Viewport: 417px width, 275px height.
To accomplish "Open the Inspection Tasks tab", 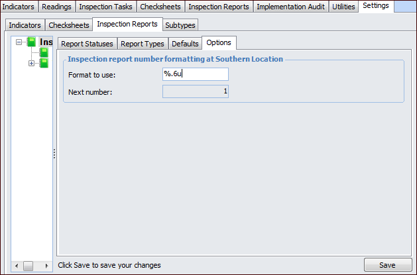I will click(105, 7).
